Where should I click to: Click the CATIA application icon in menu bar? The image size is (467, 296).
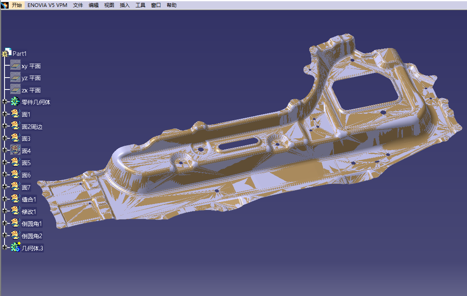coord(5,5)
